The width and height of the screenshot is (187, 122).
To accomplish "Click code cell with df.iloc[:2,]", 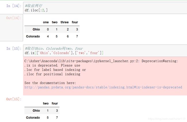I will coord(105,8).
